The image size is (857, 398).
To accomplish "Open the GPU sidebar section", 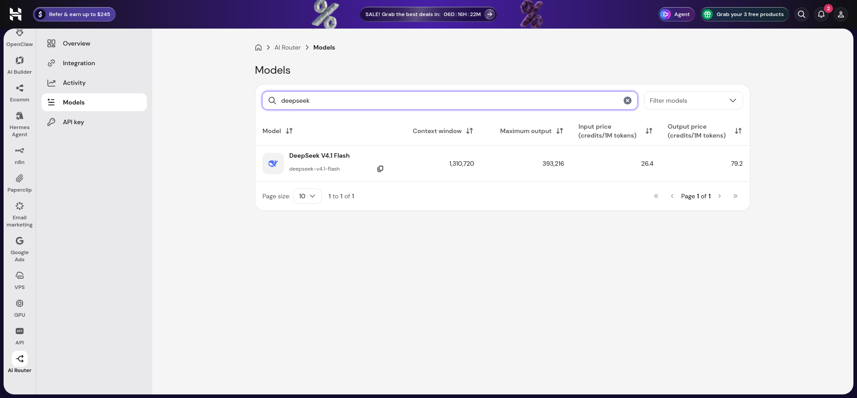I will [x=20, y=308].
